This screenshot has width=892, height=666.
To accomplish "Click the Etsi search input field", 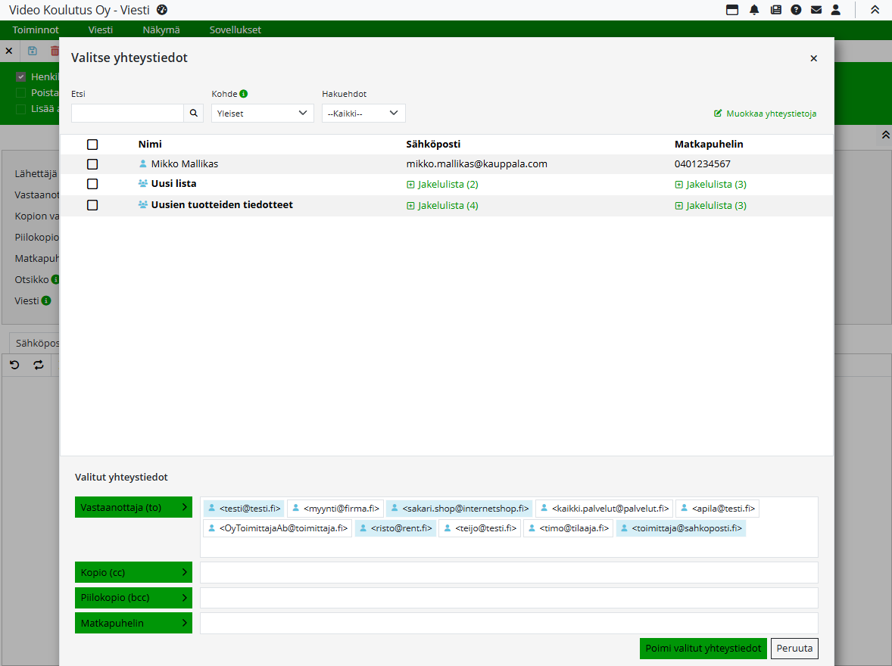I will (x=127, y=113).
